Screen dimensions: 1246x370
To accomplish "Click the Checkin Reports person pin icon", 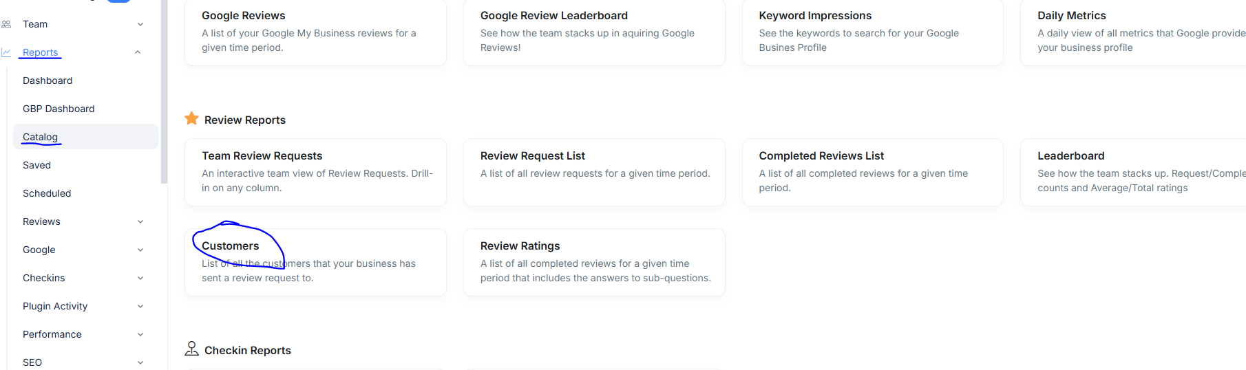I will click(191, 349).
